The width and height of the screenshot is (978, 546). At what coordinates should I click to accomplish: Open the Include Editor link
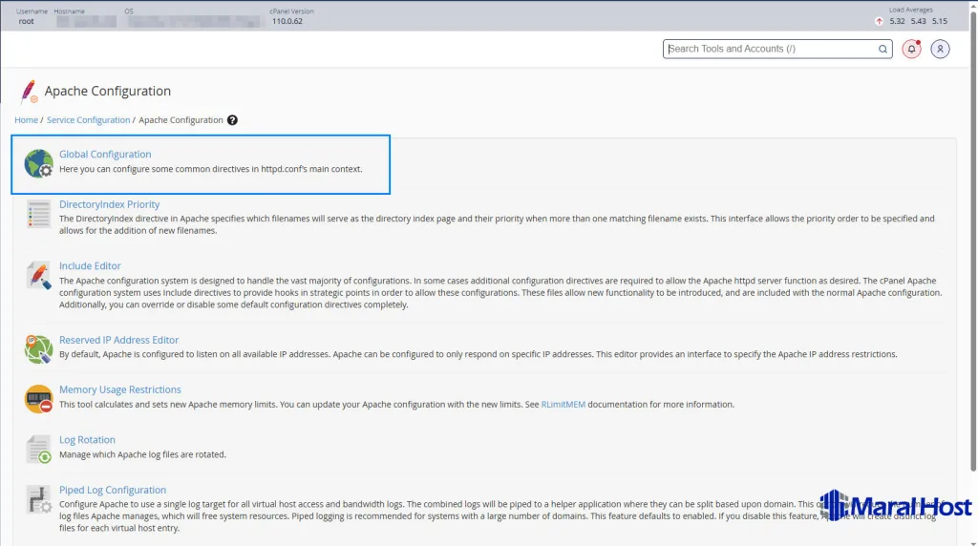(x=90, y=265)
